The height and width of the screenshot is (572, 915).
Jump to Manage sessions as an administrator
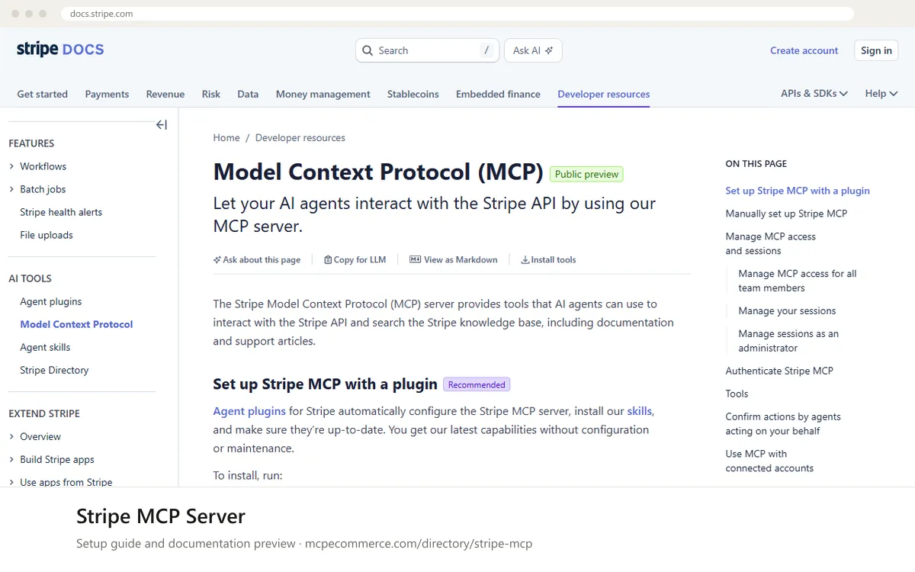pyautogui.click(x=788, y=341)
